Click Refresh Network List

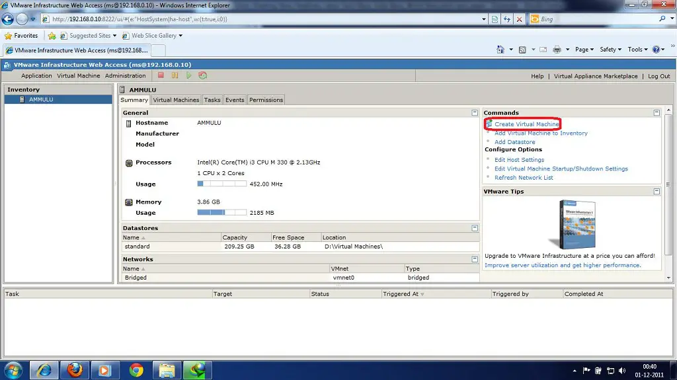(x=524, y=178)
